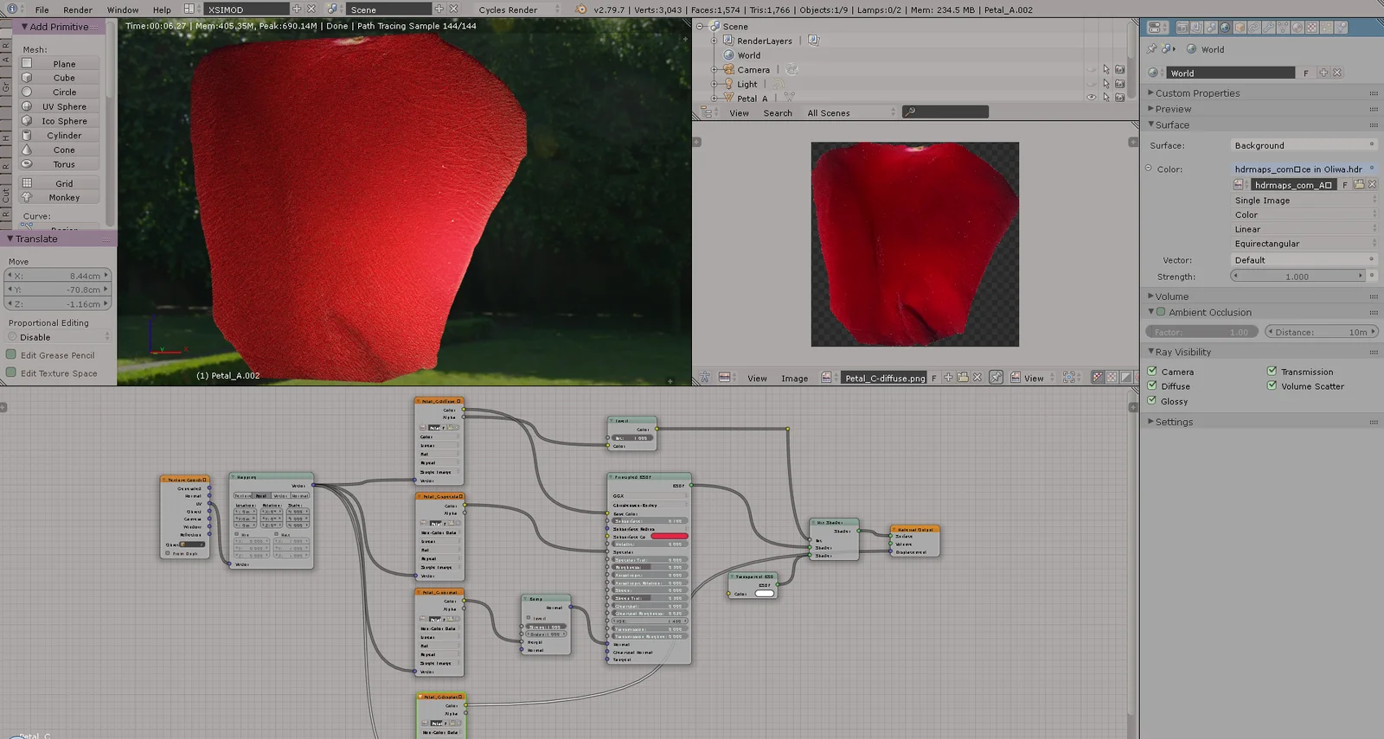Select the World properties tab icon
The height and width of the screenshot is (739, 1384).
tap(1225, 28)
